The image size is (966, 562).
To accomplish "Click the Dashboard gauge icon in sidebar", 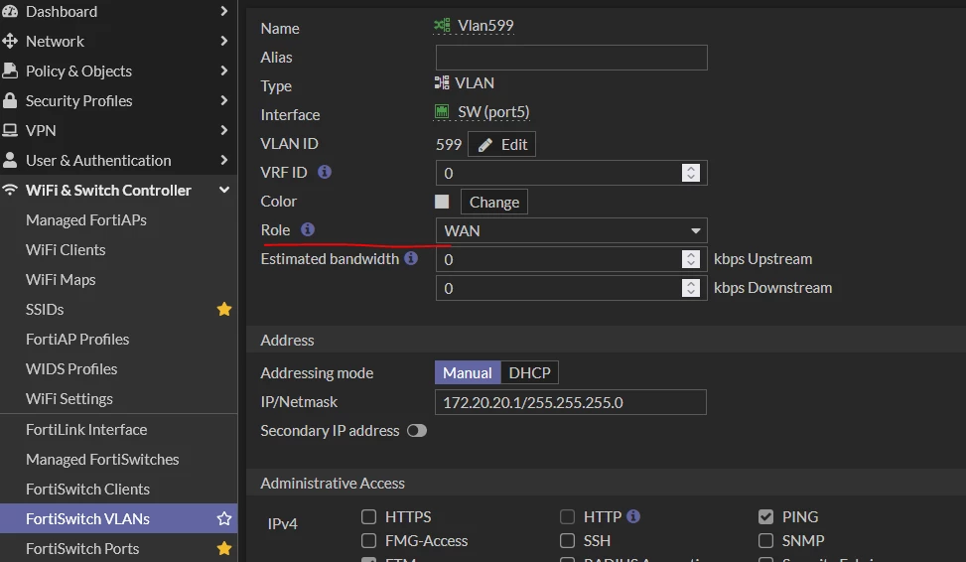I will pos(10,11).
